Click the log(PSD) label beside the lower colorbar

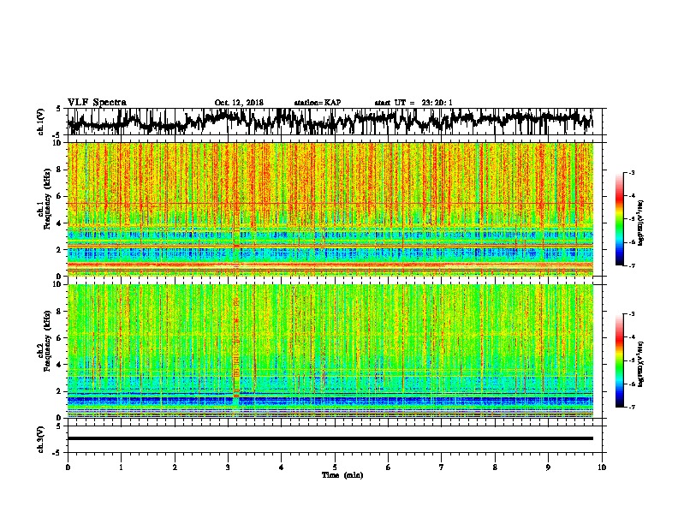pos(640,364)
